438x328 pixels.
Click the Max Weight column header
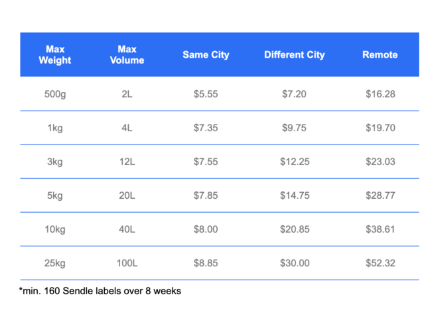55,54
